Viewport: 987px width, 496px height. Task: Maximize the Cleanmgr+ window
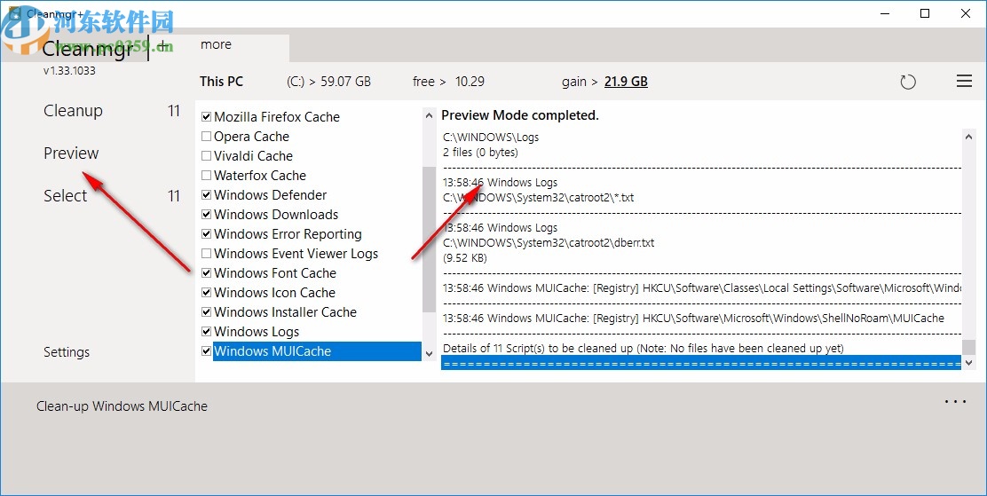(x=925, y=13)
